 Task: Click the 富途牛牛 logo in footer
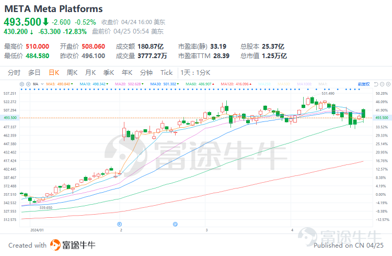click(x=73, y=245)
